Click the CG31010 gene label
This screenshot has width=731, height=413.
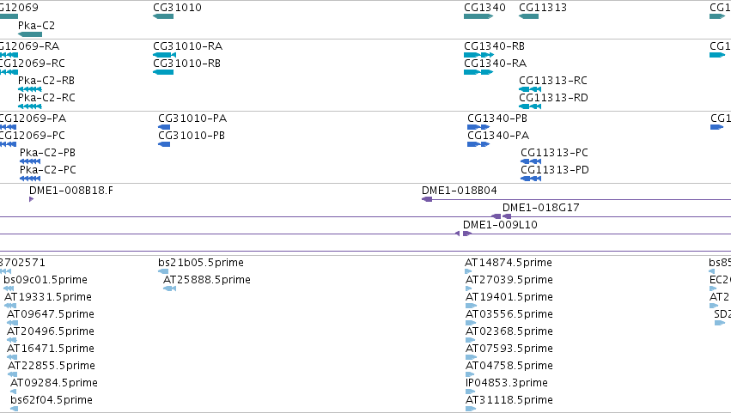(x=177, y=8)
